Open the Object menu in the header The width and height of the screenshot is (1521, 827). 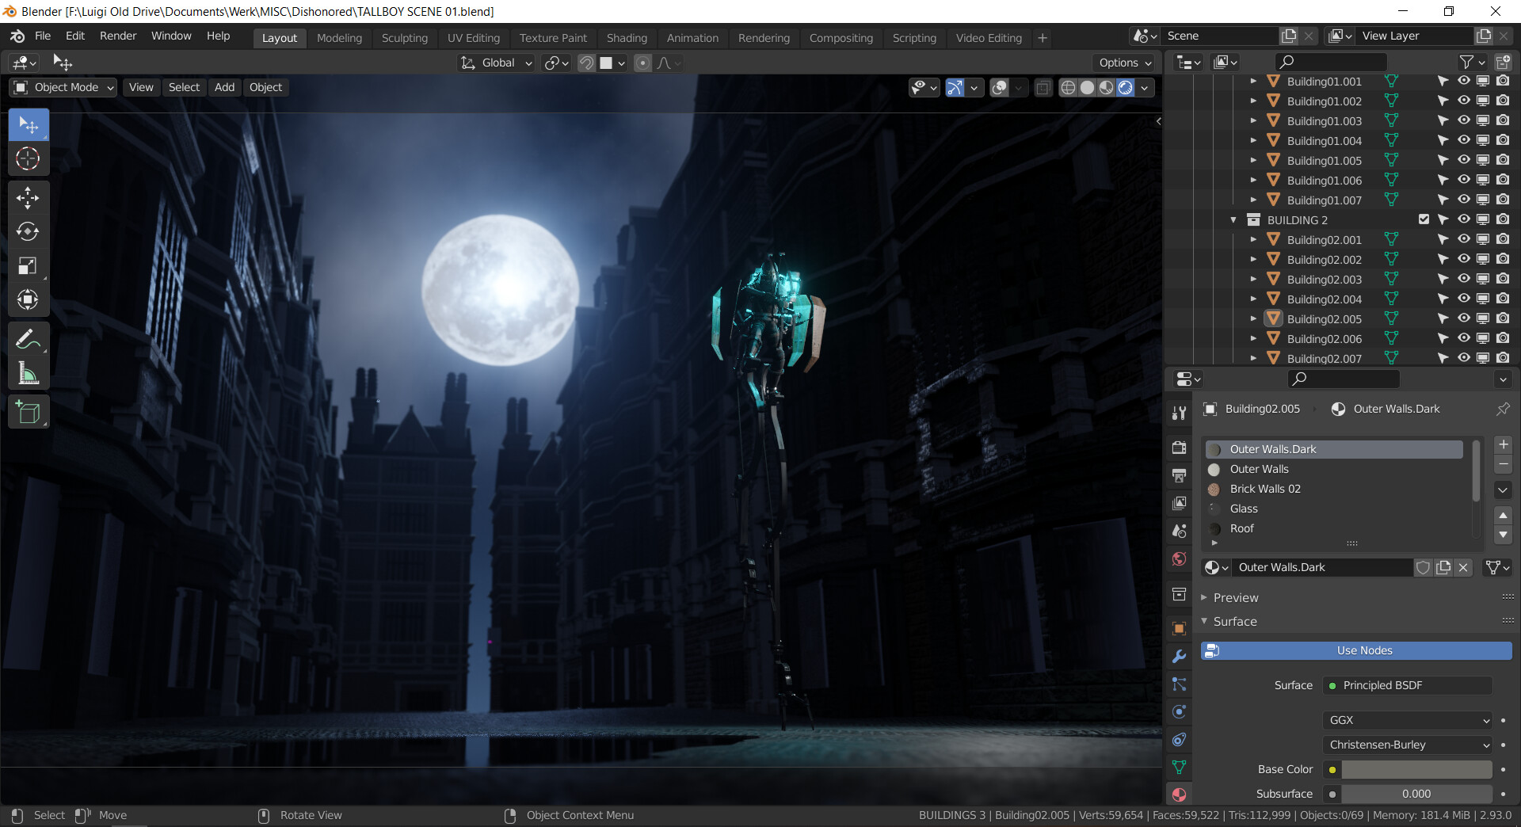coord(265,87)
